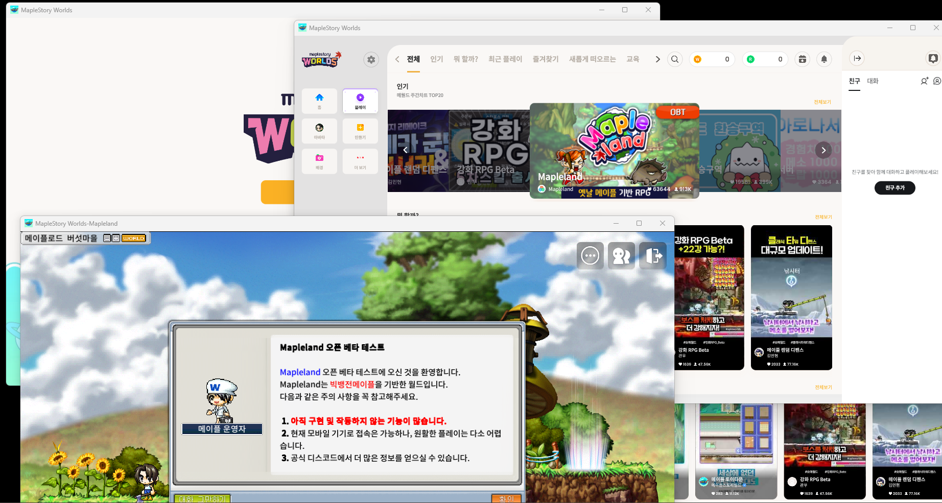Open the notifications bell
Screen dimensions: 942x503
(x=824, y=59)
